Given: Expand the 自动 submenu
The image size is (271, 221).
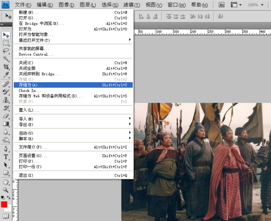Looking at the screenshot, I should coord(73,133).
